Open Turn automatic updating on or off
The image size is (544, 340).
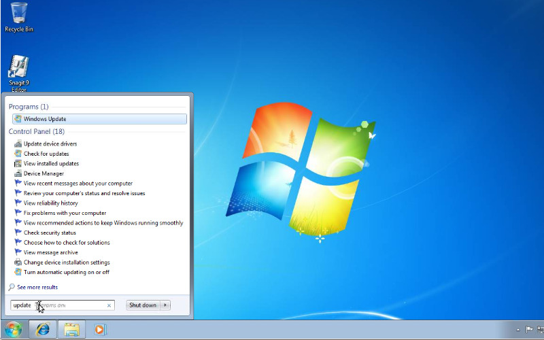[66, 273]
